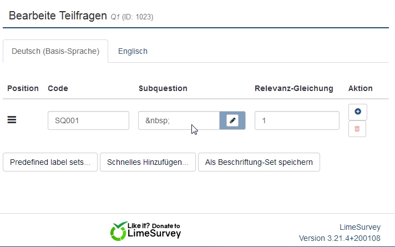Delete subquestion using the trash icon
Image resolution: width=395 pixels, height=247 pixels.
(357, 129)
